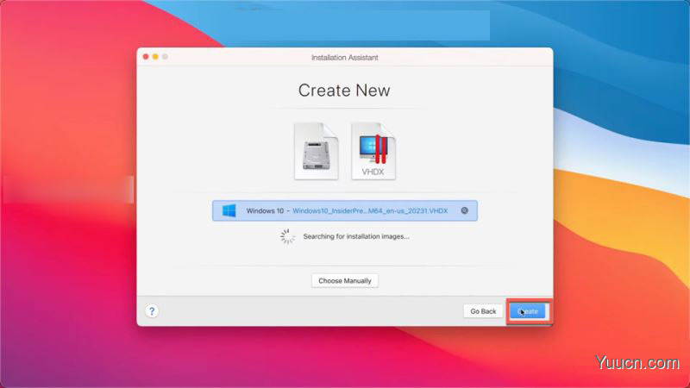
Task: Click the Go Back button
Action: tap(483, 311)
